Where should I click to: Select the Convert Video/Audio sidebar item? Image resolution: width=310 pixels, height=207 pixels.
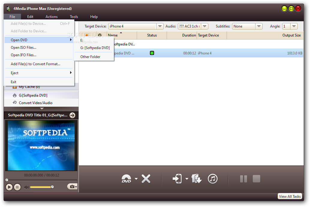click(x=41, y=103)
